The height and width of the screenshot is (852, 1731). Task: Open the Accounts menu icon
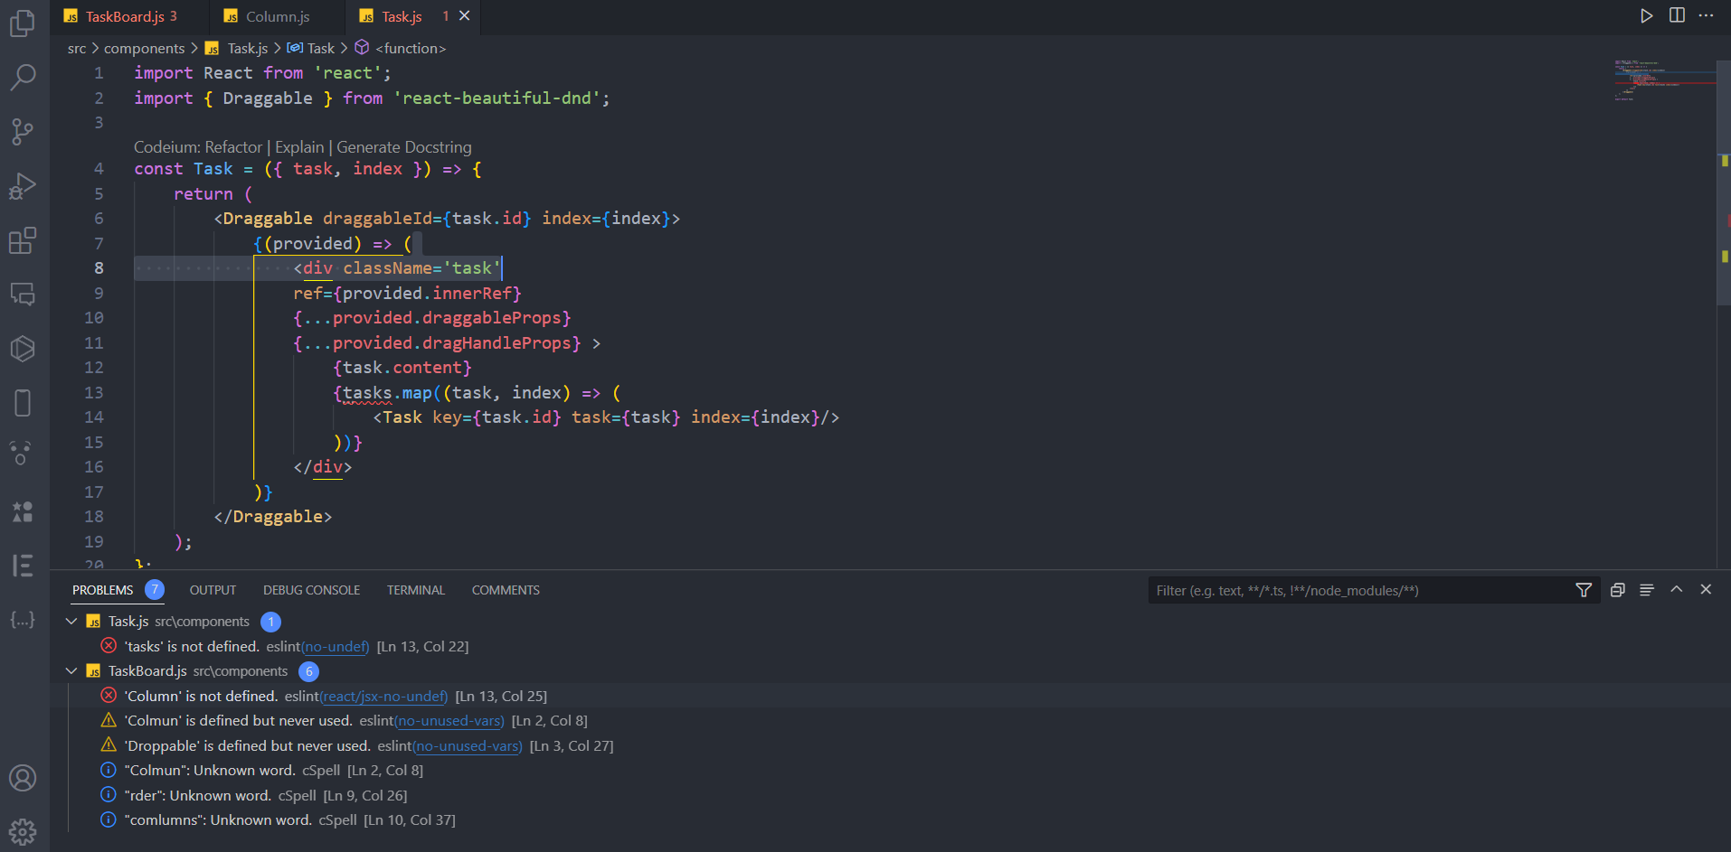(23, 778)
